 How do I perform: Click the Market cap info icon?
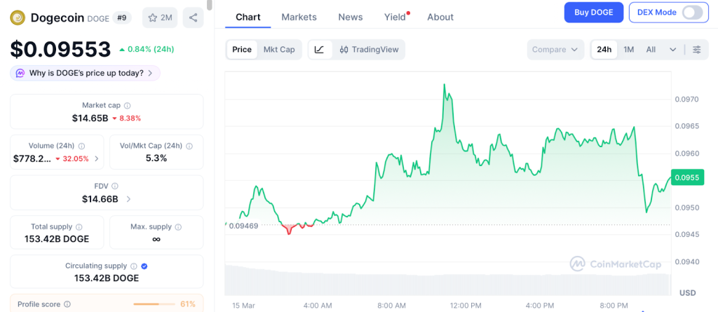coord(128,105)
